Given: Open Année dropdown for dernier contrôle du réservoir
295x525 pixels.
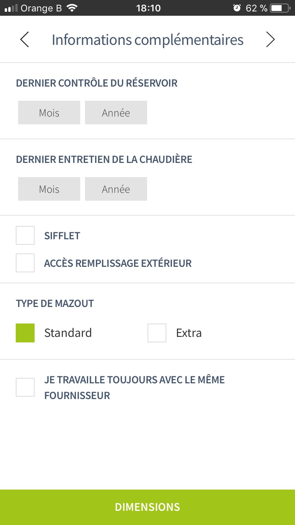Looking at the screenshot, I should click(x=116, y=113).
